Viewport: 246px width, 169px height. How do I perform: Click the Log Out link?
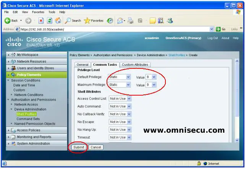click(212, 38)
